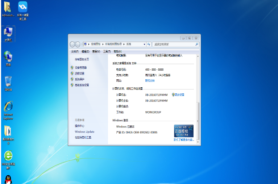Follow the 联机支持 website link
Viewport: 278px width, 184px height.
coord(150,80)
